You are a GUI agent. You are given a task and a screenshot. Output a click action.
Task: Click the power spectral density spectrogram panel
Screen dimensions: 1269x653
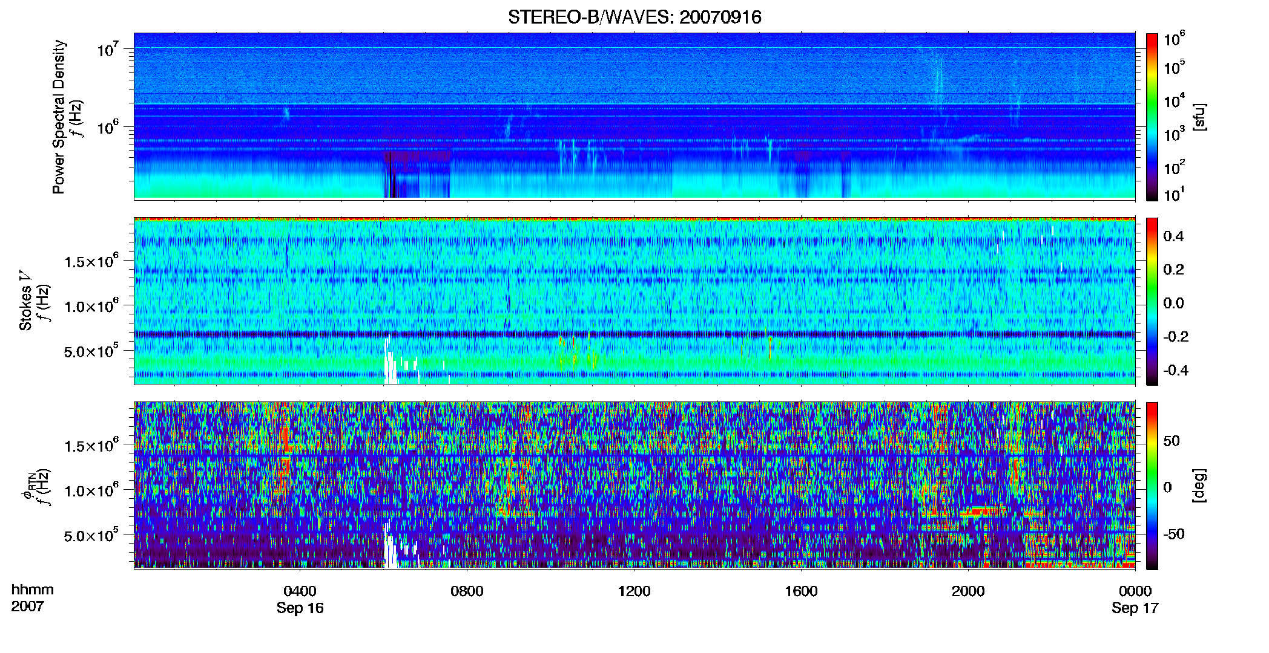634,116
